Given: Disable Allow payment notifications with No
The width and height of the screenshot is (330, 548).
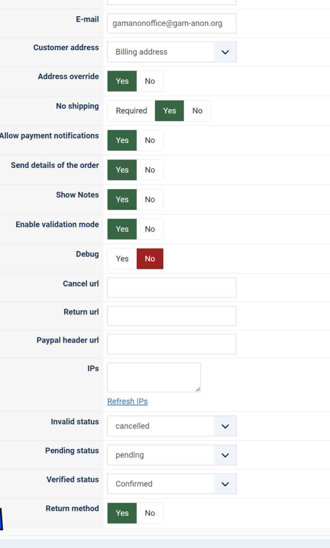Looking at the screenshot, I should pyautogui.click(x=150, y=141).
